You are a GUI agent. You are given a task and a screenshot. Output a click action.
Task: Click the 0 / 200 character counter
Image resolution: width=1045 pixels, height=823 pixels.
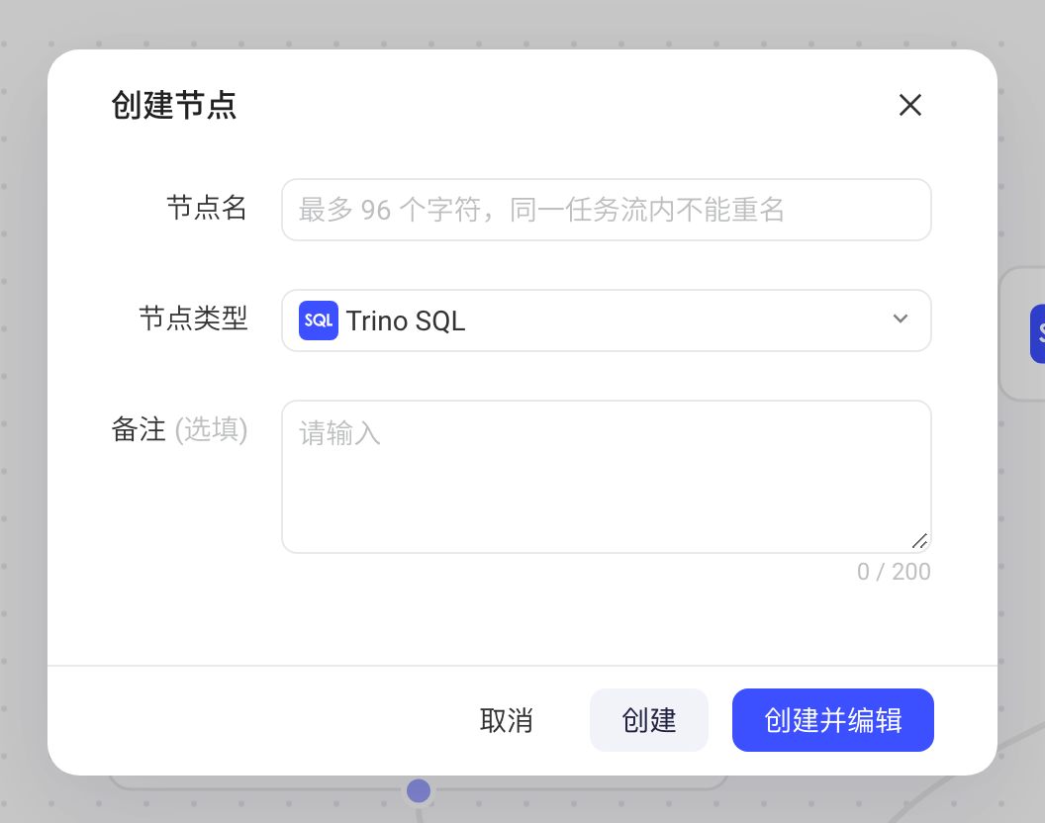894,572
